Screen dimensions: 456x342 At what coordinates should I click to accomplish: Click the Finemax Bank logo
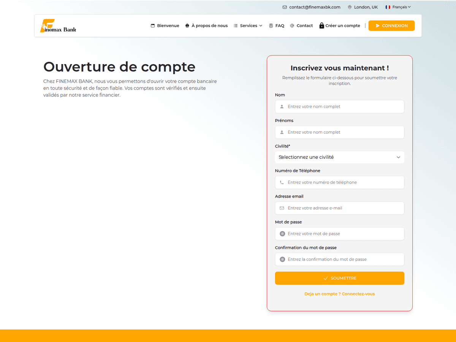click(x=58, y=26)
